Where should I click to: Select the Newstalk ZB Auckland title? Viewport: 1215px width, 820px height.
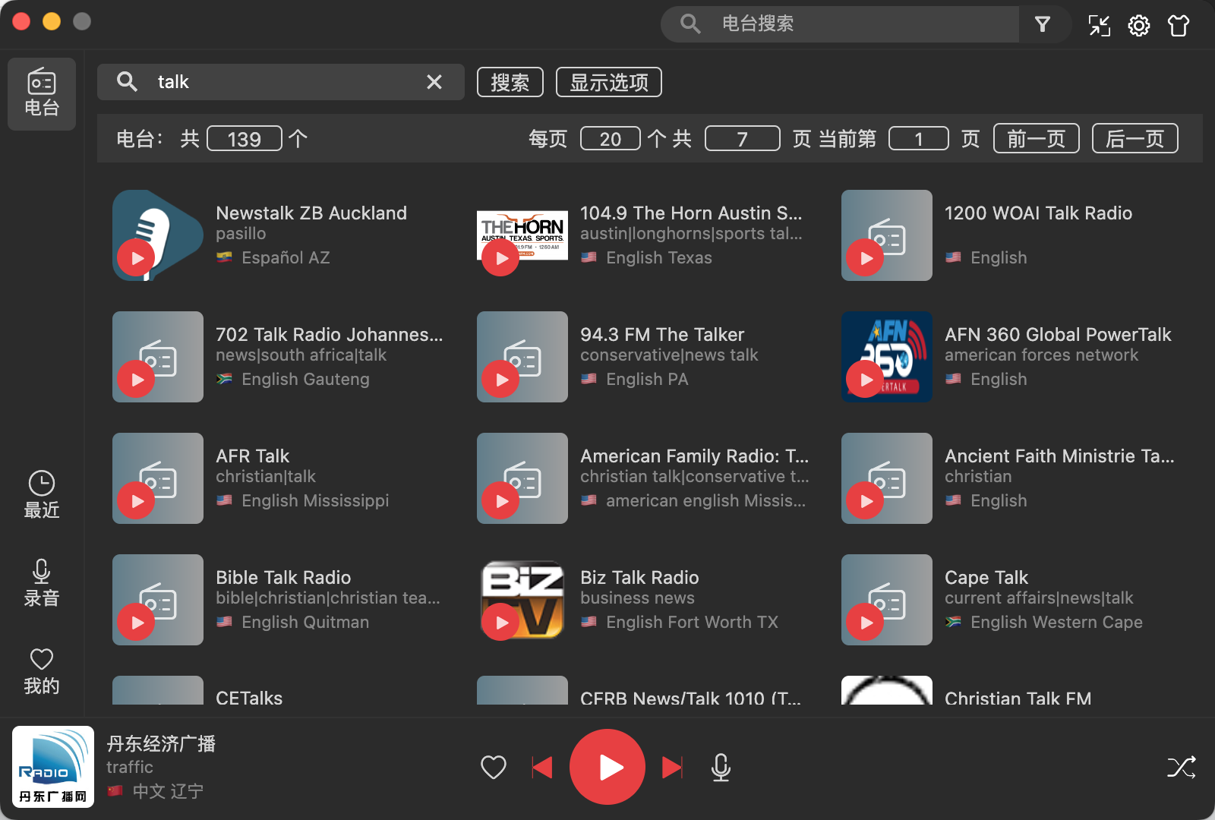tap(311, 213)
